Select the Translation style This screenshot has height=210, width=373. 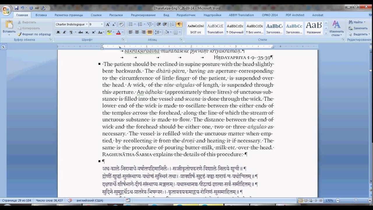(215, 29)
